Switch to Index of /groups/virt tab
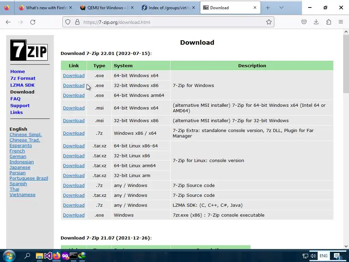This screenshot has width=349, height=262. [x=169, y=8]
